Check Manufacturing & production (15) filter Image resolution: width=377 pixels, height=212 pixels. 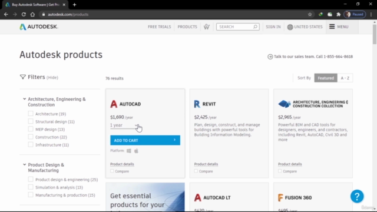(31, 195)
